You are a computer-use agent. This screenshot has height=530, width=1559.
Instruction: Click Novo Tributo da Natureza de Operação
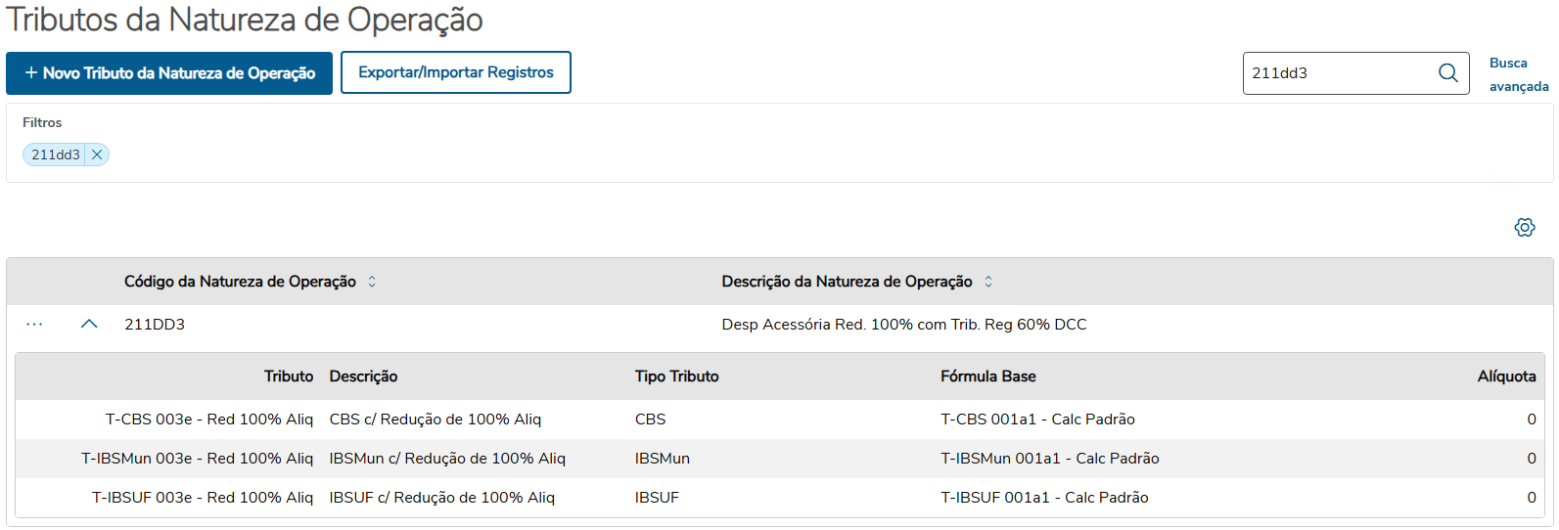coord(169,73)
